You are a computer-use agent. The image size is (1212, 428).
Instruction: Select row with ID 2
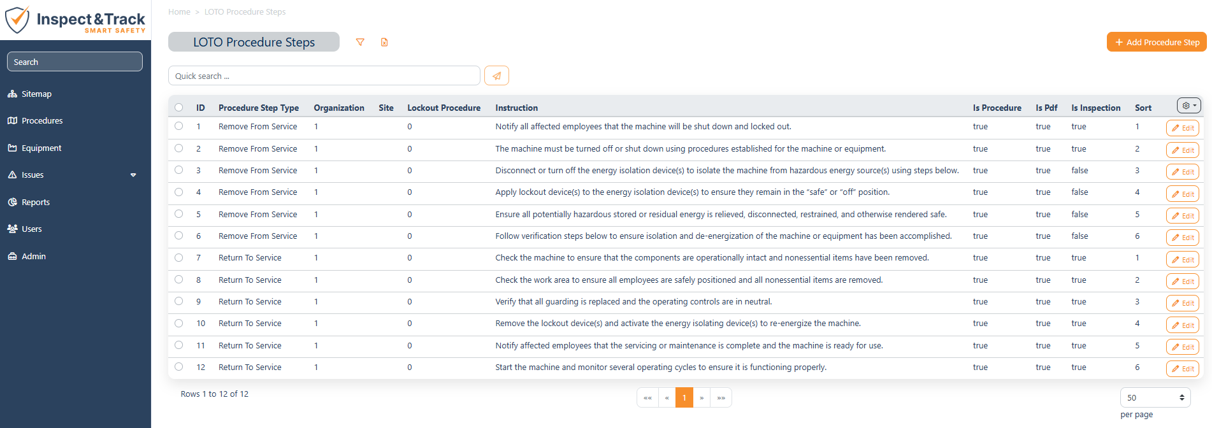[178, 148]
